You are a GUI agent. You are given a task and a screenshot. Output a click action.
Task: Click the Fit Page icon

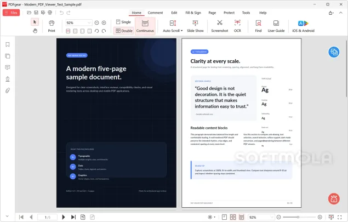pyautogui.click(x=75, y=31)
